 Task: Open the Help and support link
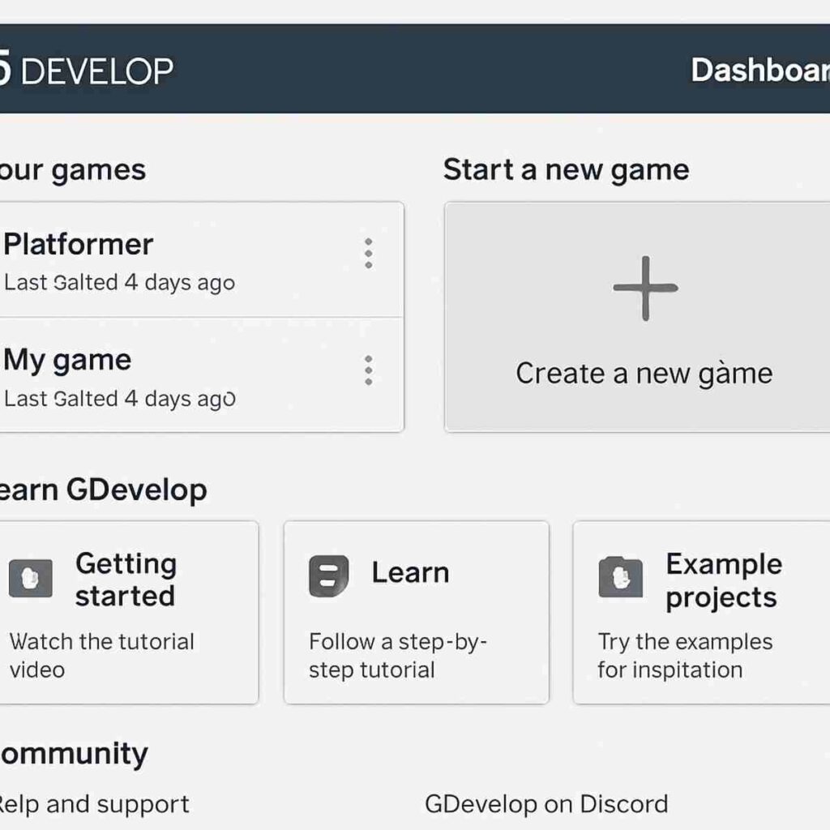(x=94, y=805)
